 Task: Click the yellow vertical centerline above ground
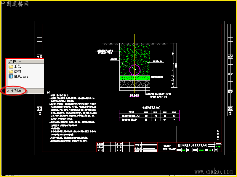pos(134,39)
